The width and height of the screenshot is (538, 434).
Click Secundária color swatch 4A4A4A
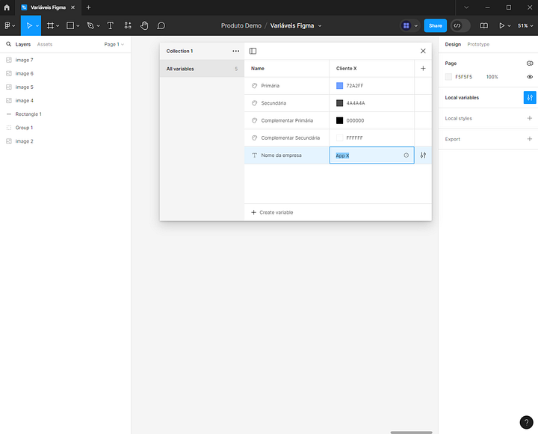tap(339, 103)
